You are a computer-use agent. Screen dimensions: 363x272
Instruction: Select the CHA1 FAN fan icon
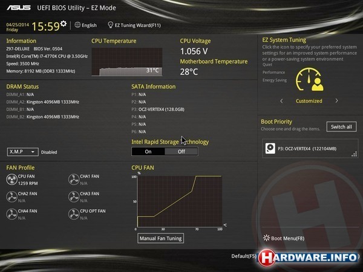coord(74,180)
